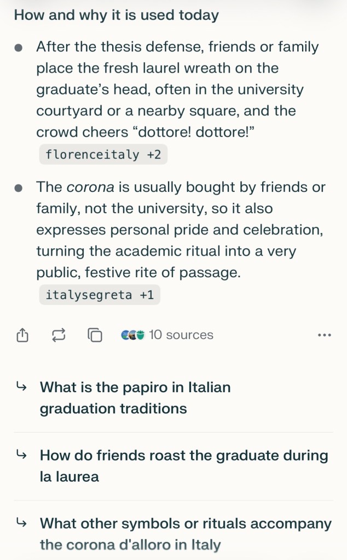The image size is (347, 560).
Task: Click the bullet dot before "After the thesis defense"
Action: (x=19, y=48)
